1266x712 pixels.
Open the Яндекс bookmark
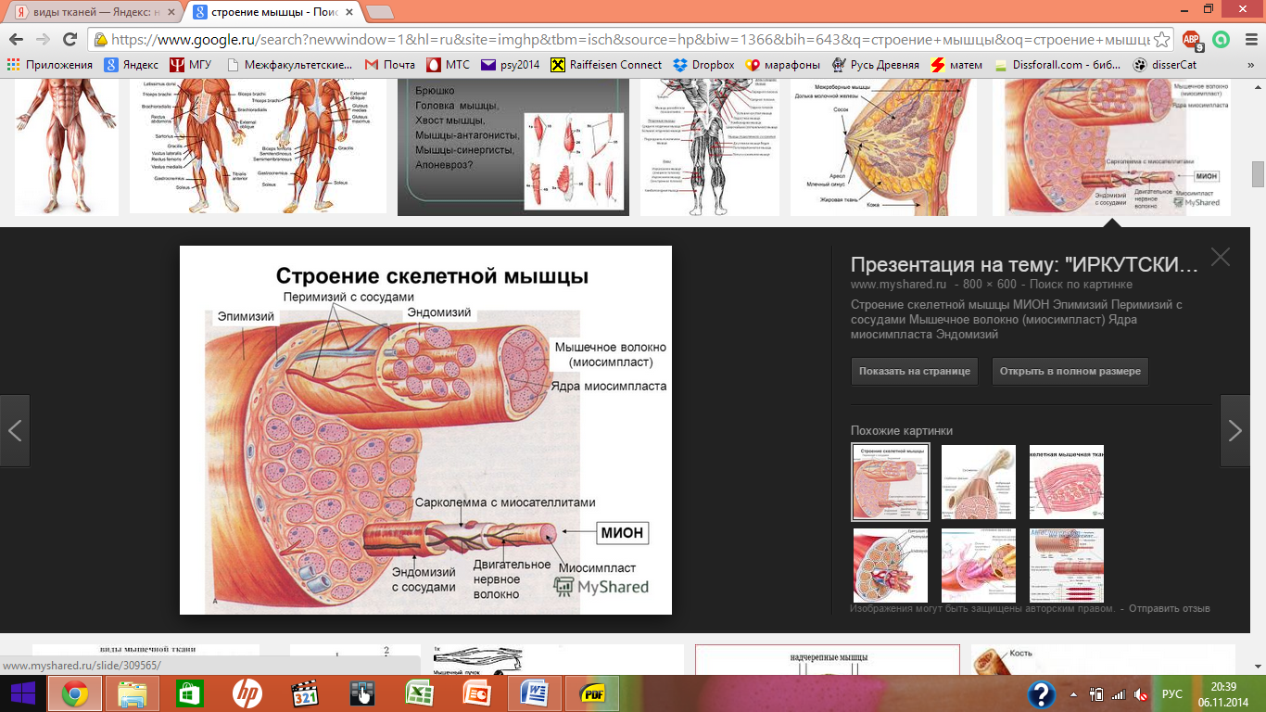131,65
